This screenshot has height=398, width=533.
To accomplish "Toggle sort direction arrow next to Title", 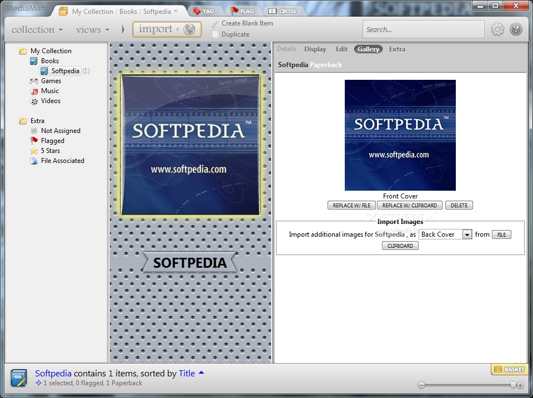I will click(201, 373).
